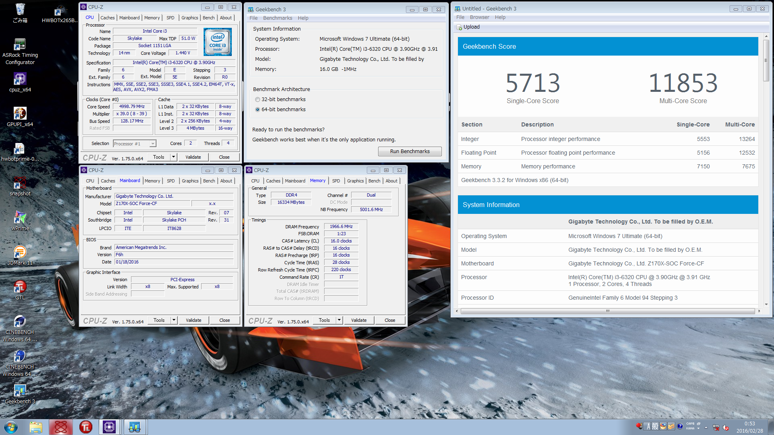The image size is (774, 435).
Task: Click the volume tray icon
Action: (726, 427)
